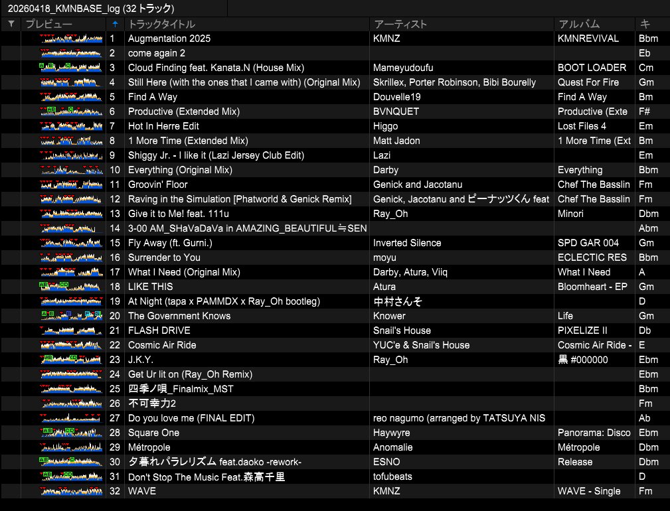
Task: Select At Night bootleg track title
Action: (224, 301)
